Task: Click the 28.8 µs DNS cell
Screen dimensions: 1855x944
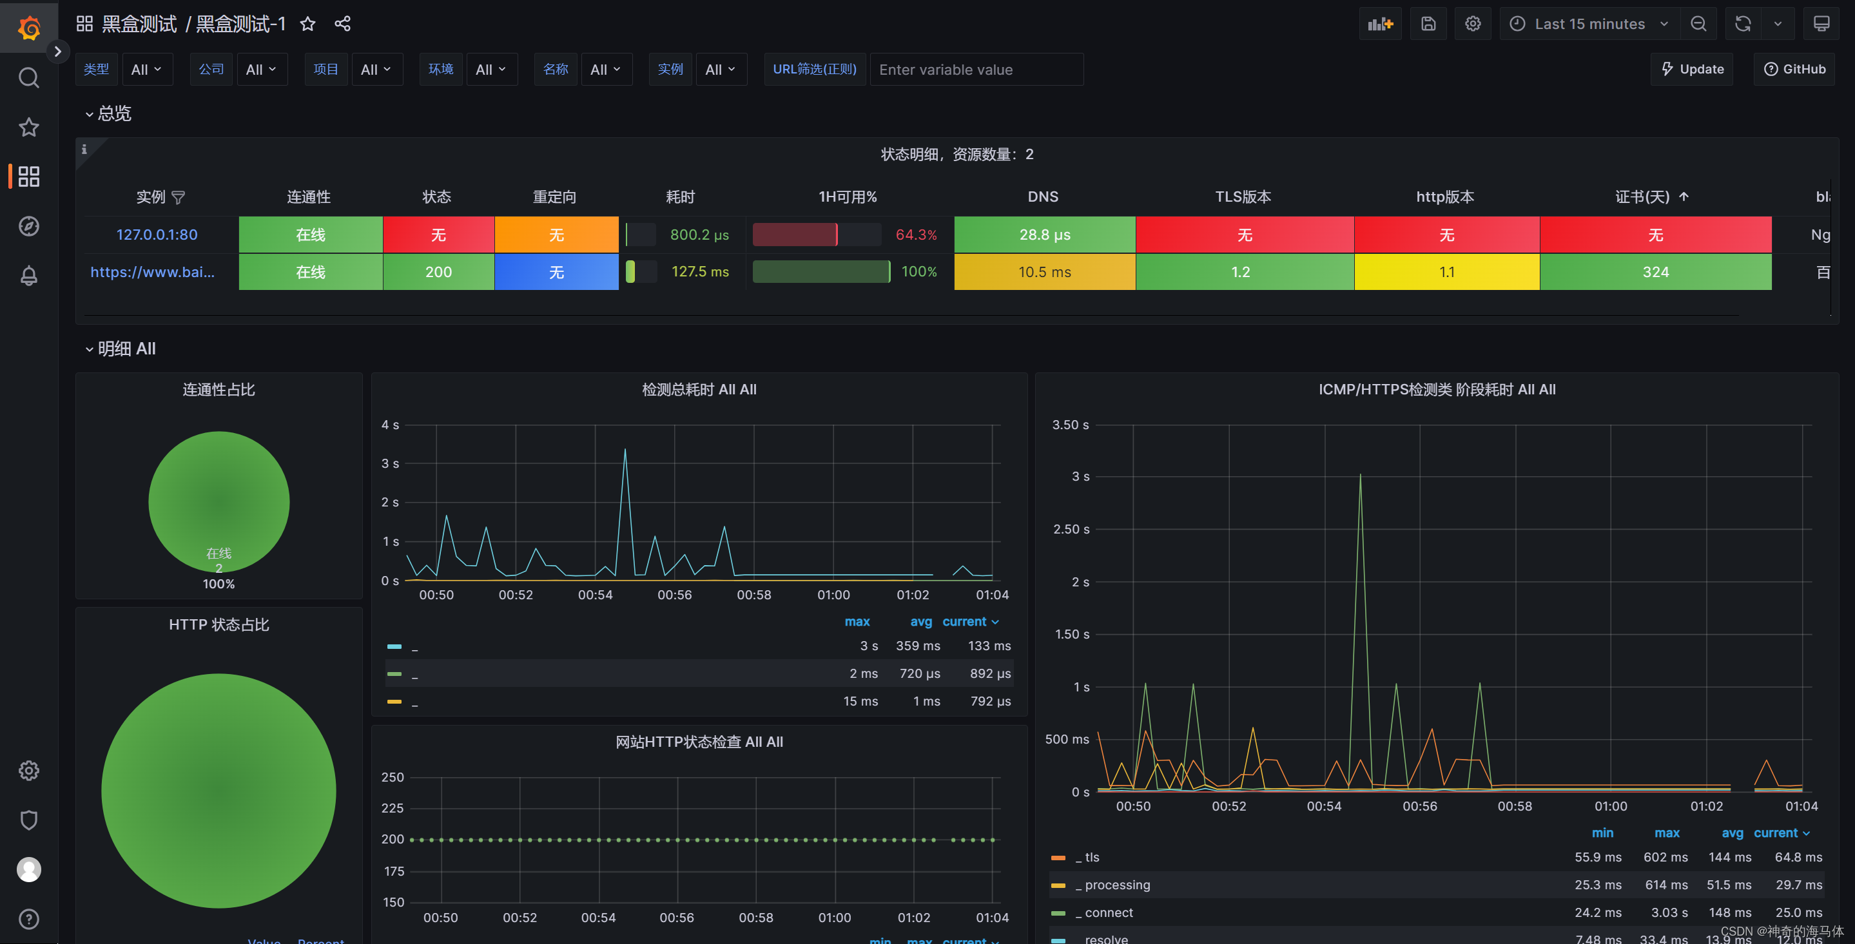Action: tap(1045, 235)
